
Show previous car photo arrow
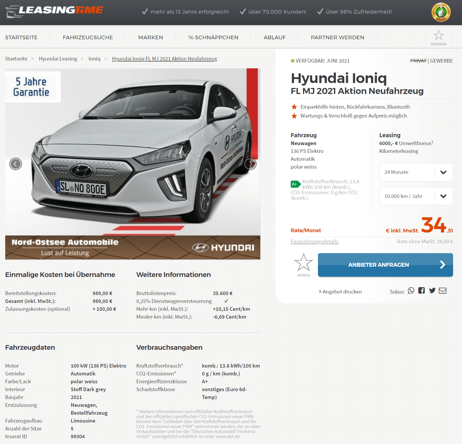(15, 164)
